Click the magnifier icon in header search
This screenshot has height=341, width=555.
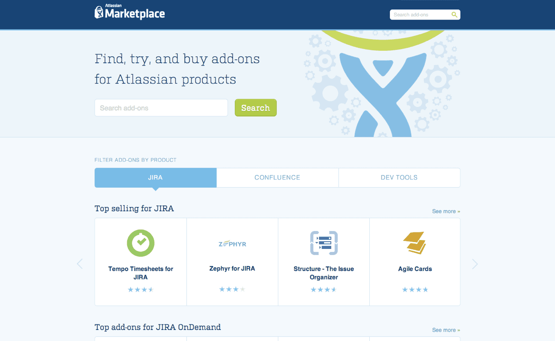tap(454, 15)
